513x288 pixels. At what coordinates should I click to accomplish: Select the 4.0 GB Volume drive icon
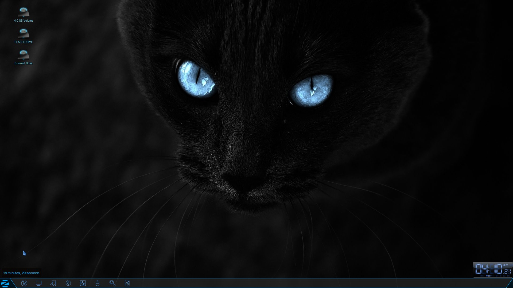(x=24, y=12)
